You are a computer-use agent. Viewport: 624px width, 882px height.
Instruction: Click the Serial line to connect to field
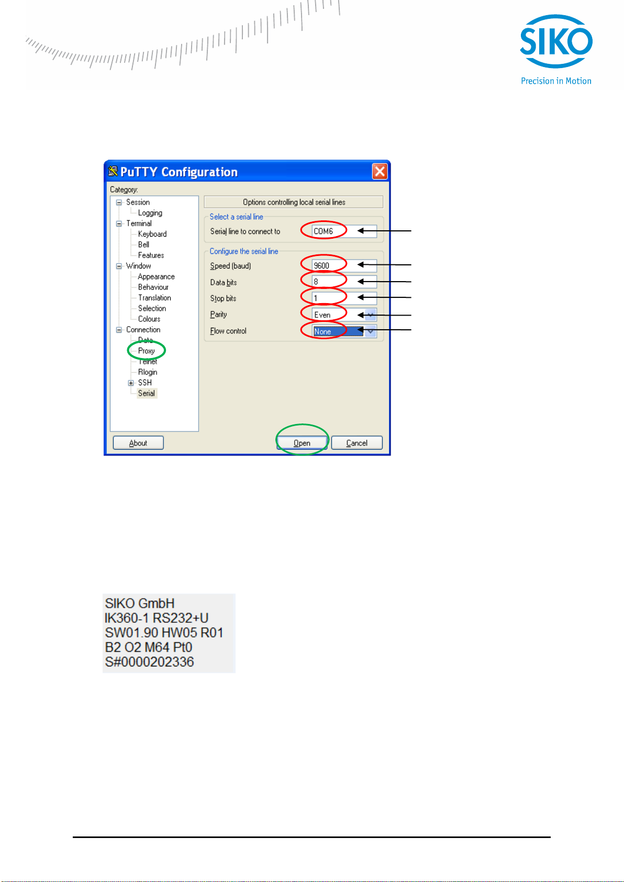pyautogui.click(x=344, y=231)
